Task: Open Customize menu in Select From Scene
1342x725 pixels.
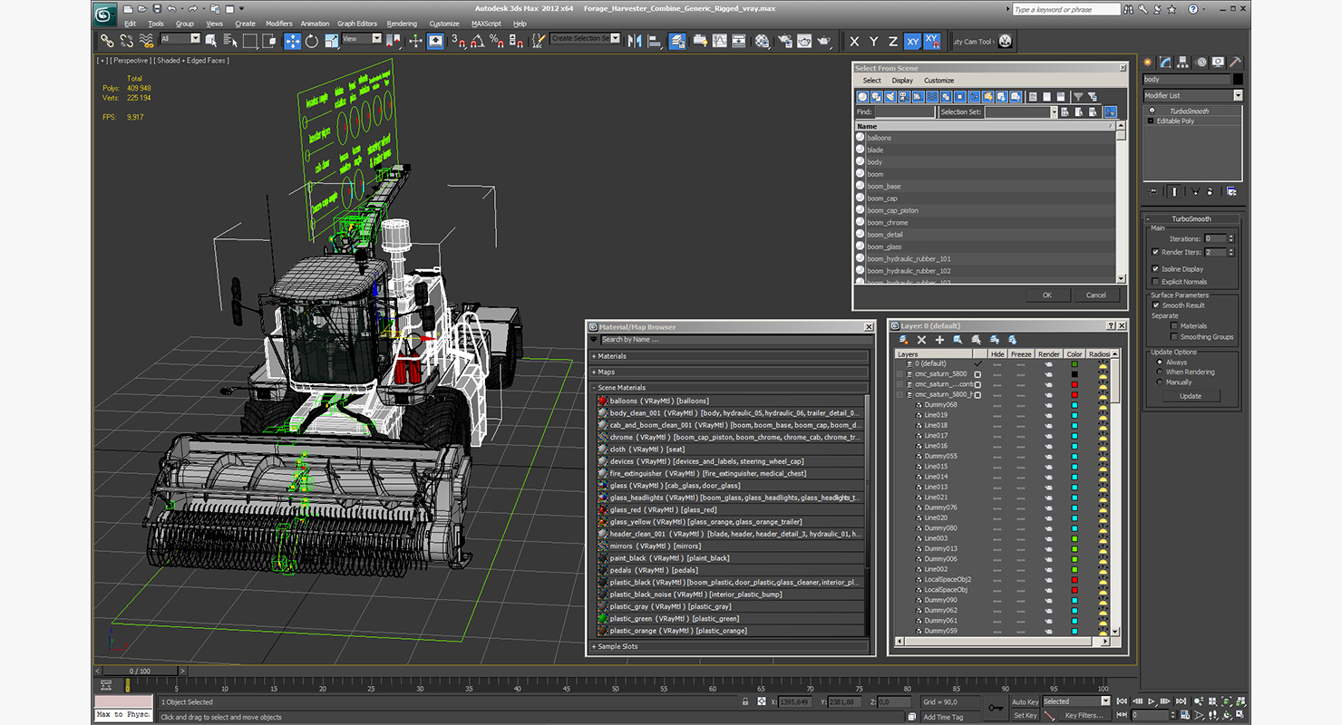Action: (x=938, y=81)
